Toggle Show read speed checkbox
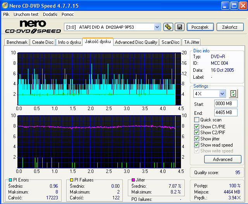This screenshot has width=248, height=204. click(x=196, y=145)
